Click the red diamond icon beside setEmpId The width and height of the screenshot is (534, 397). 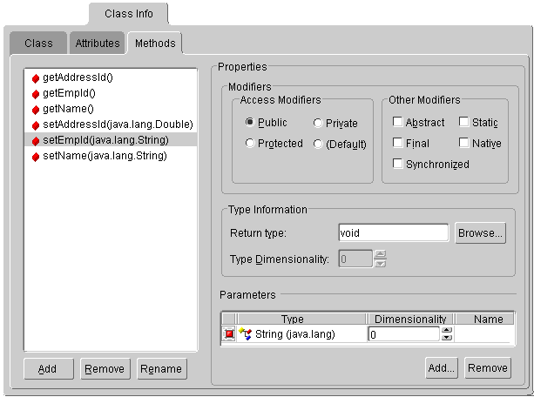[36, 141]
